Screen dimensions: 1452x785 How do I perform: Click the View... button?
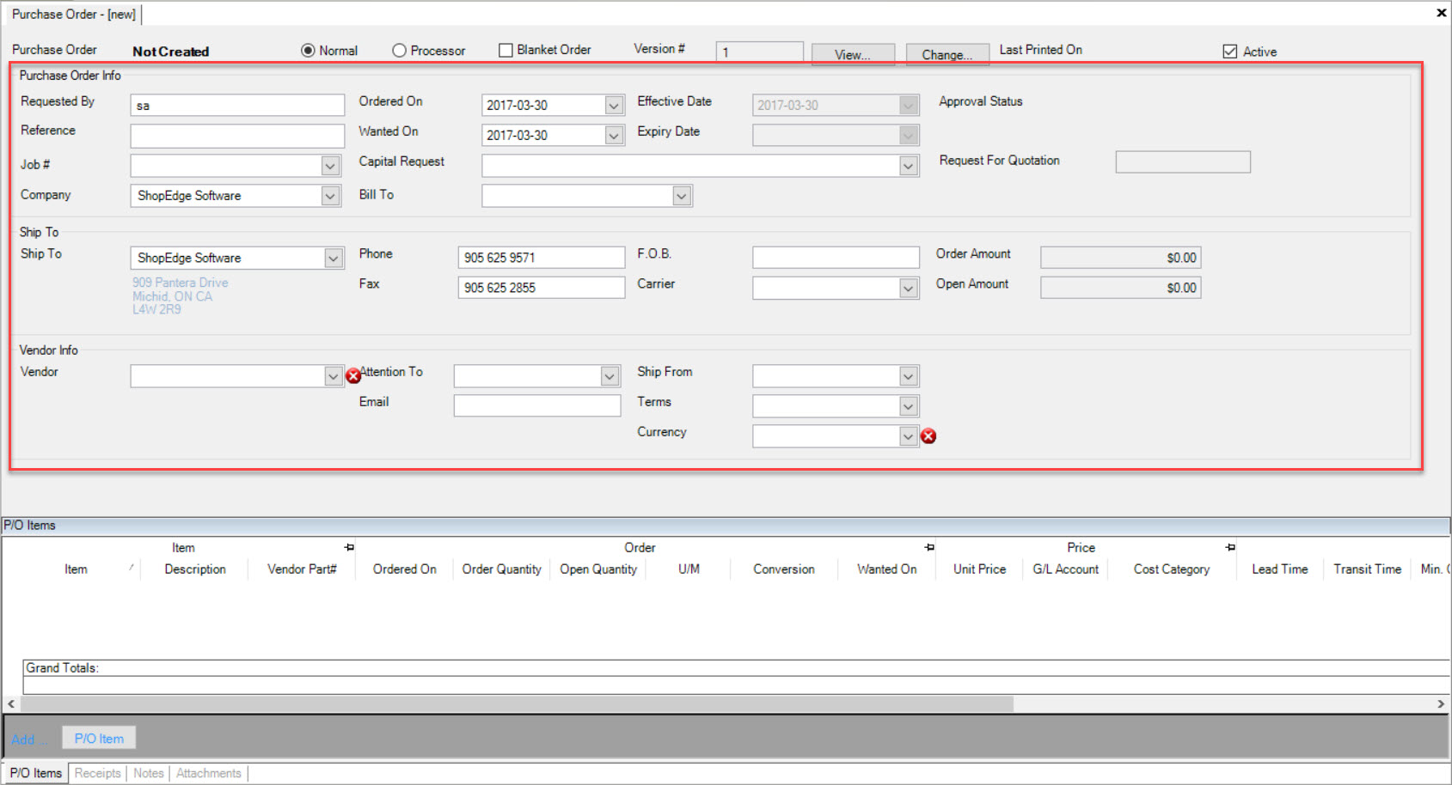pyautogui.click(x=853, y=54)
